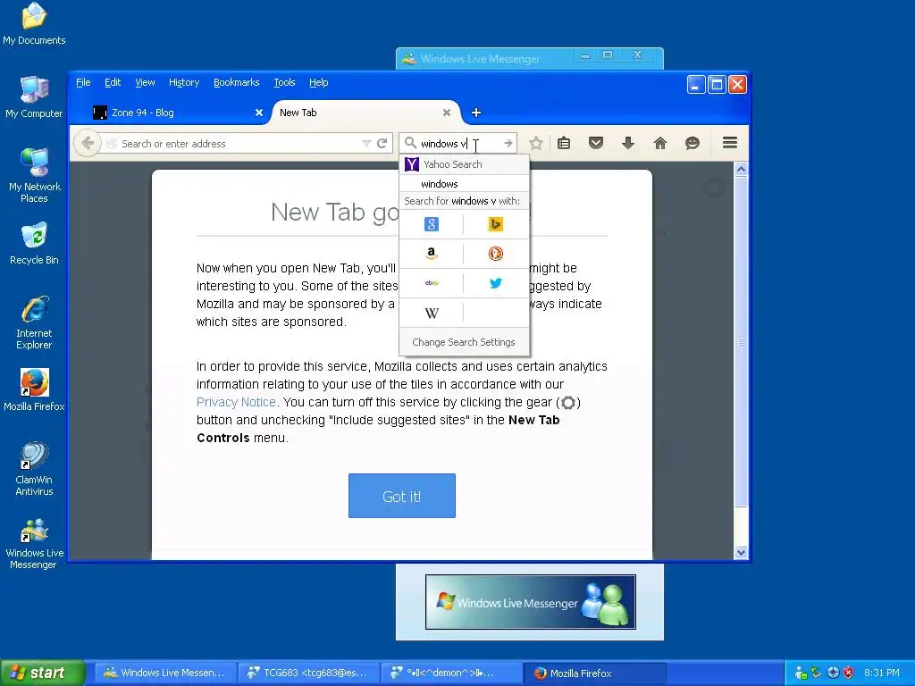Click the Windows Live Messenger banner image
Image resolution: width=915 pixels, height=686 pixels.
531,601
